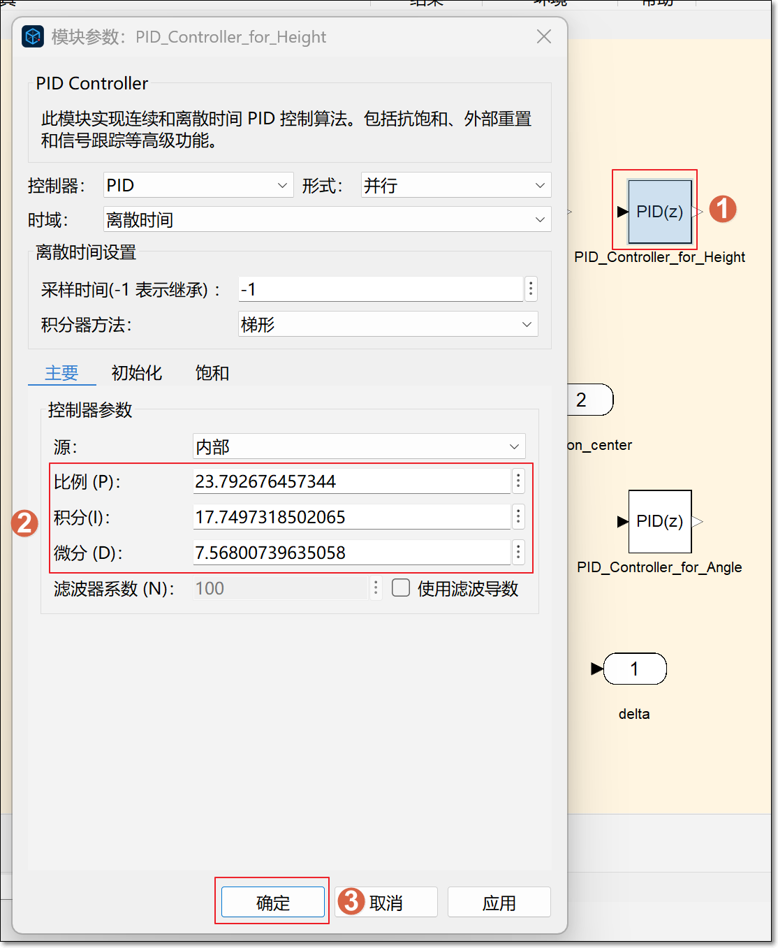Open the 时域 离散时间 dropdown

(x=327, y=219)
